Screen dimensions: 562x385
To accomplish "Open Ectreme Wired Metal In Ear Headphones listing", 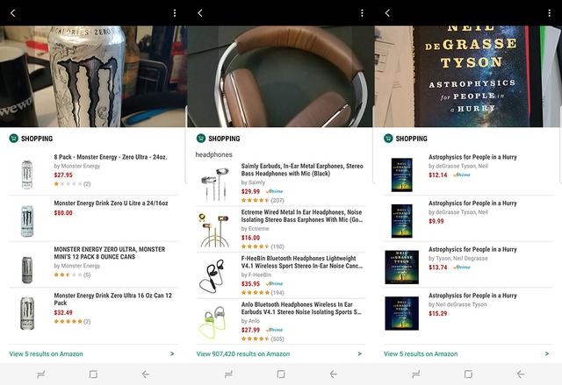I will coord(281,229).
